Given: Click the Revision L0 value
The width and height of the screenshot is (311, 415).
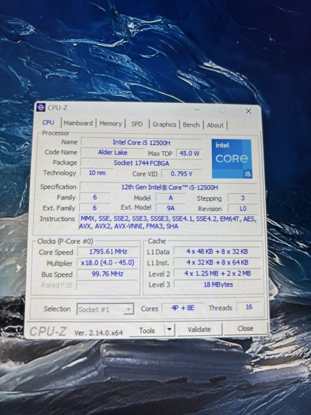Looking at the screenshot, I should click(x=243, y=209).
